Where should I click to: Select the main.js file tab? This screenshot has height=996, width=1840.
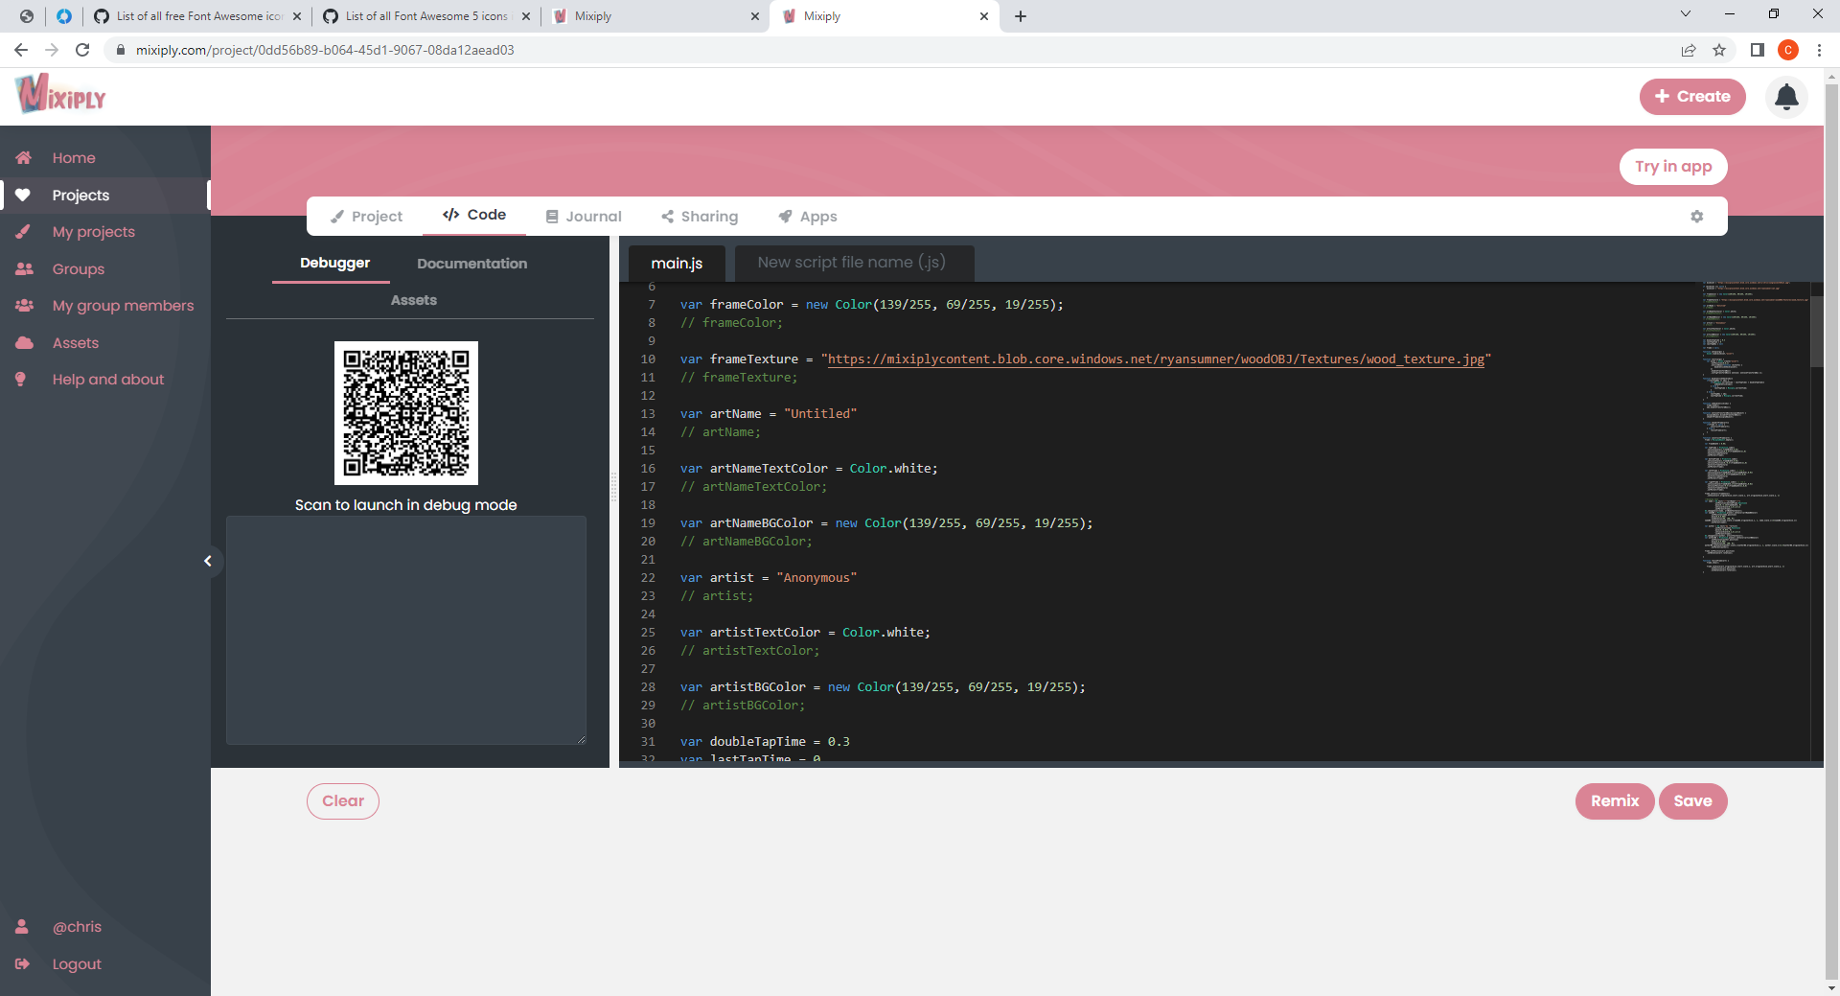(x=677, y=263)
